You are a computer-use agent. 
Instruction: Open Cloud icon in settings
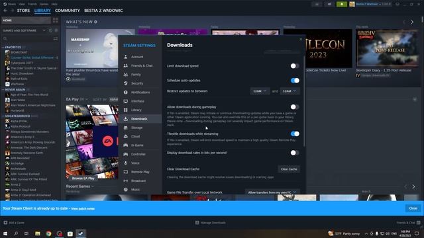[125, 136]
